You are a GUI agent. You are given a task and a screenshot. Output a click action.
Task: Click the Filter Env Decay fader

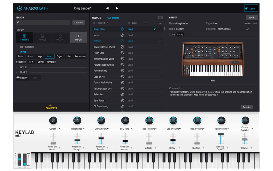pyautogui.click(x=77, y=139)
